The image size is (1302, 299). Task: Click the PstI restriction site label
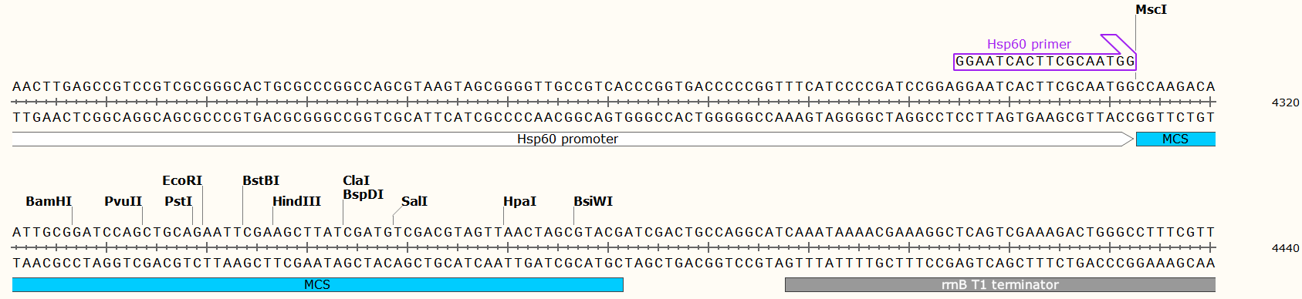pyautogui.click(x=178, y=201)
